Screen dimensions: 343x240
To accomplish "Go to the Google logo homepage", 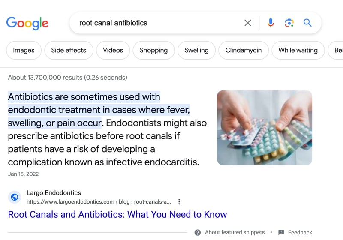I will pos(27,23).
